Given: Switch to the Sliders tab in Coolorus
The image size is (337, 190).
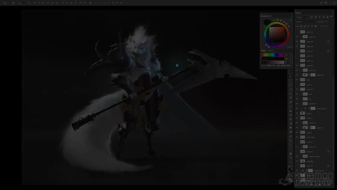Looking at the screenshot, I should (263, 51).
